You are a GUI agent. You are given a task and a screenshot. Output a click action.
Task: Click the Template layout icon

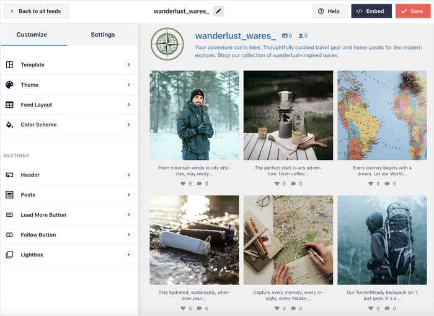pos(9,65)
